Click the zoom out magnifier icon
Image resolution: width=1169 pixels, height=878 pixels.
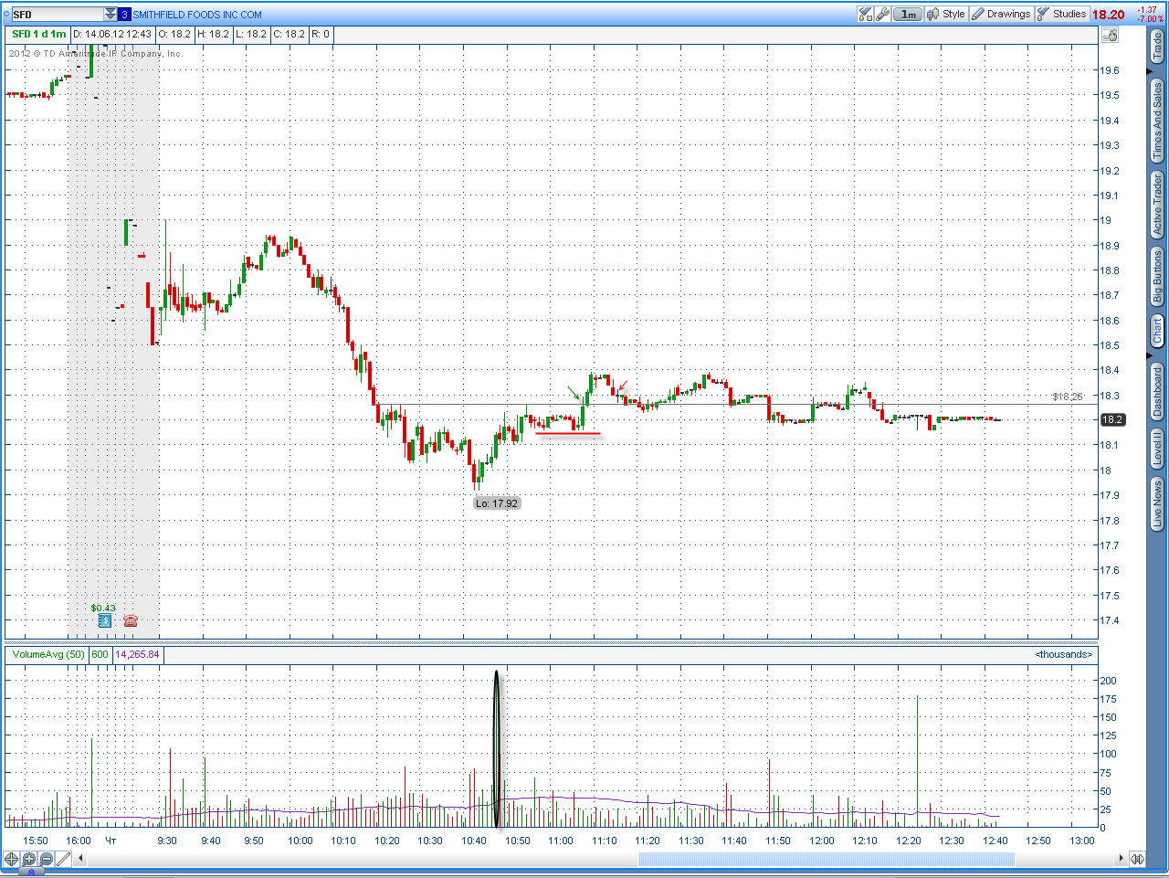tap(47, 859)
